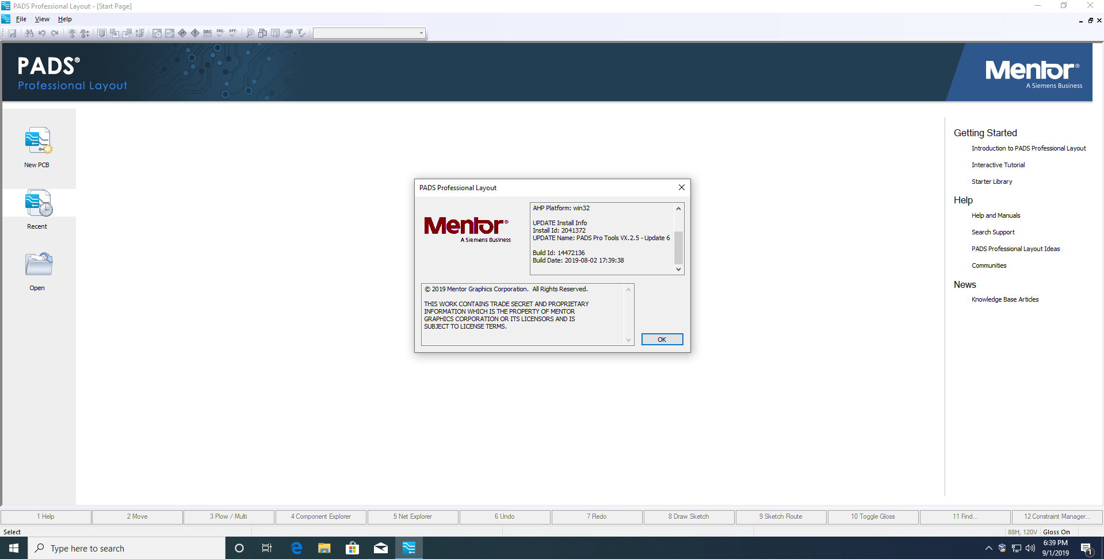Click the Redo arrow in toolbar
The width and height of the screenshot is (1104, 559).
click(x=55, y=33)
